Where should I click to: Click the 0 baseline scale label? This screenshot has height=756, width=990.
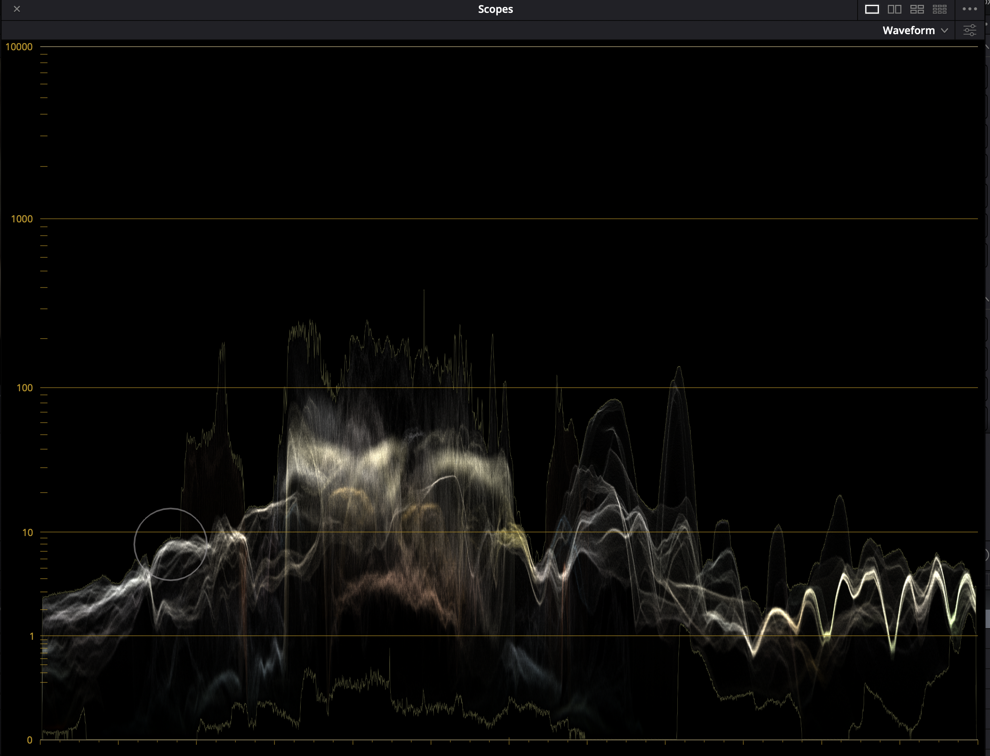click(x=30, y=740)
